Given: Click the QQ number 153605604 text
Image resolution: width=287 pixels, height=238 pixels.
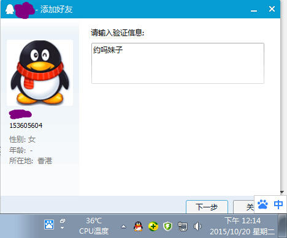Looking at the screenshot, I should coord(26,125).
